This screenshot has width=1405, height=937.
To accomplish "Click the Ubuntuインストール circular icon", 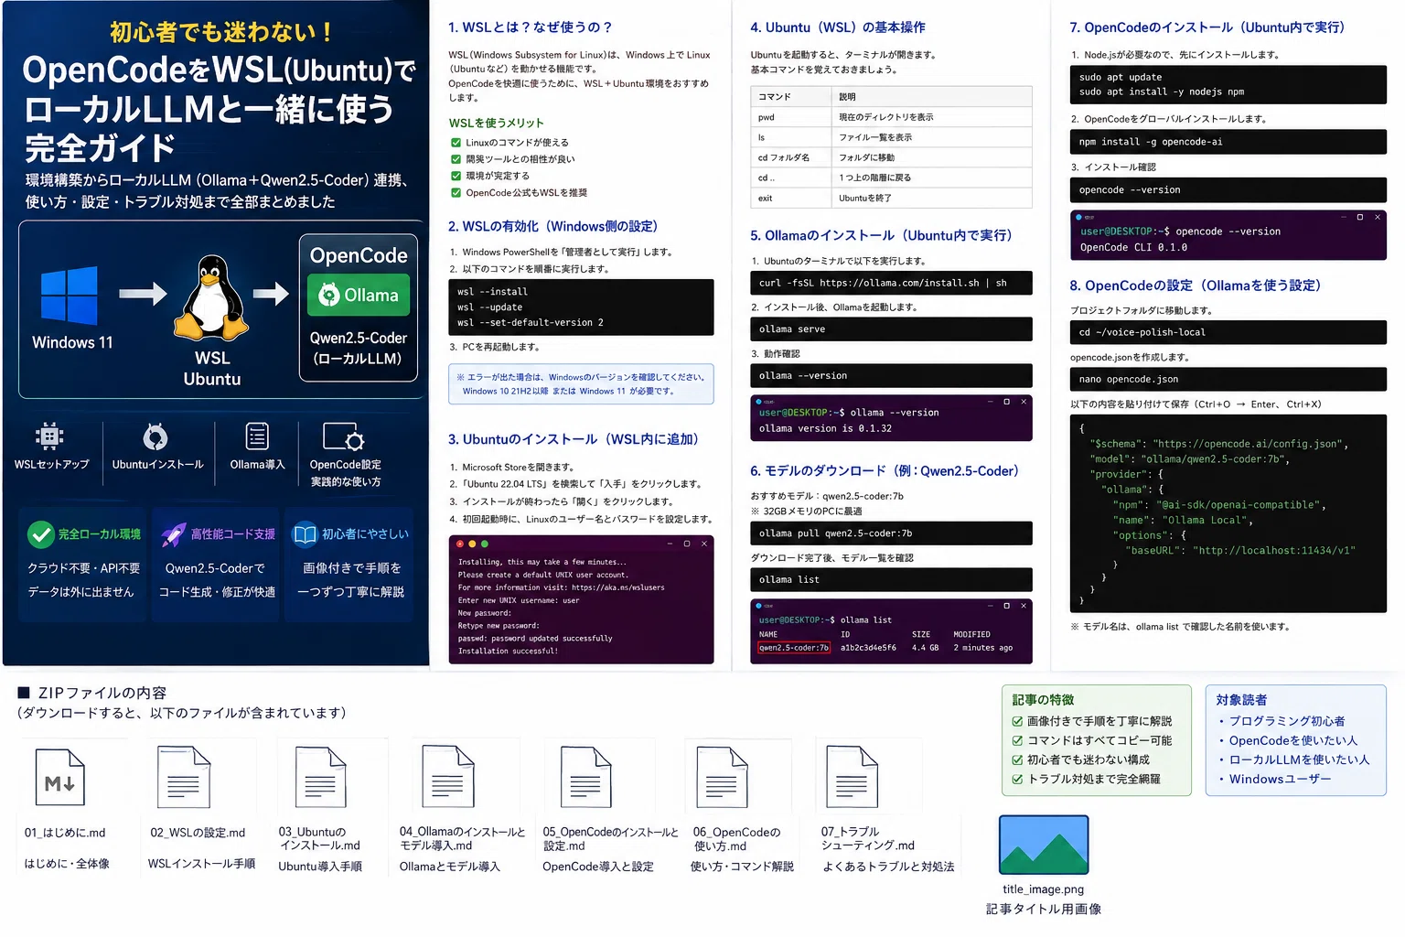I will [156, 436].
